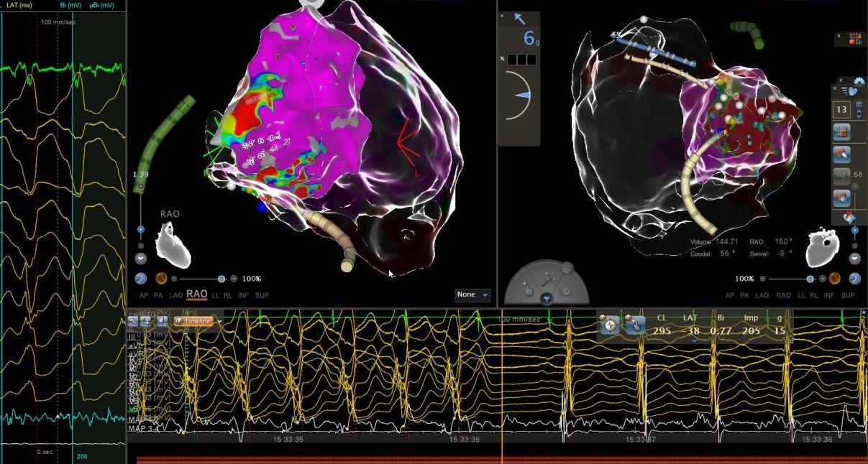The image size is (868, 464).
Task: Switch right map to INF view
Action: point(828,295)
